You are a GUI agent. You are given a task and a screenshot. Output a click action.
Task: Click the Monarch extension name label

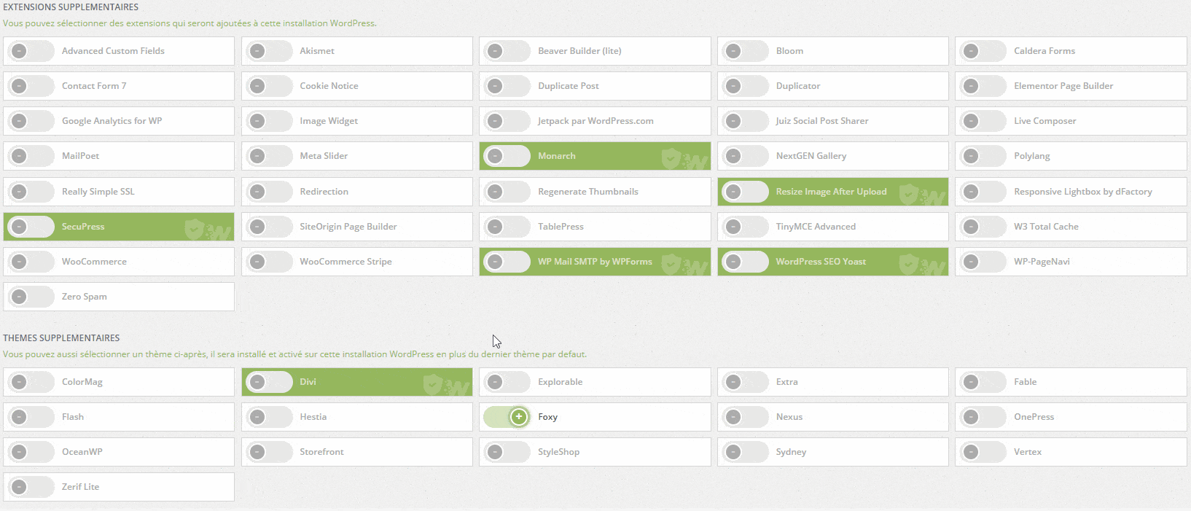point(557,156)
